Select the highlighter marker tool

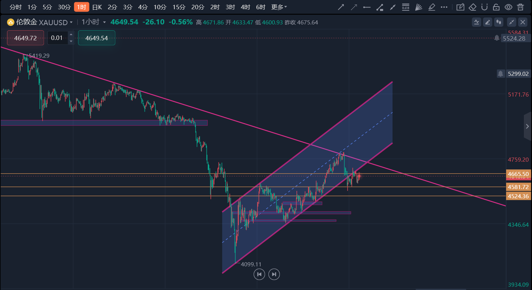coord(431,7)
